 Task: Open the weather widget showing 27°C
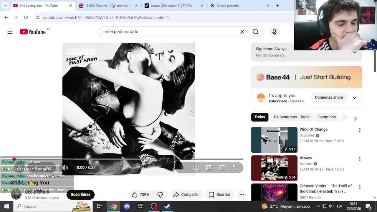pos(286,206)
